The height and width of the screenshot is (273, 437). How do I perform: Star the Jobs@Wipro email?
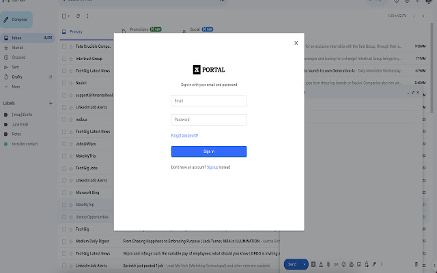71,144
